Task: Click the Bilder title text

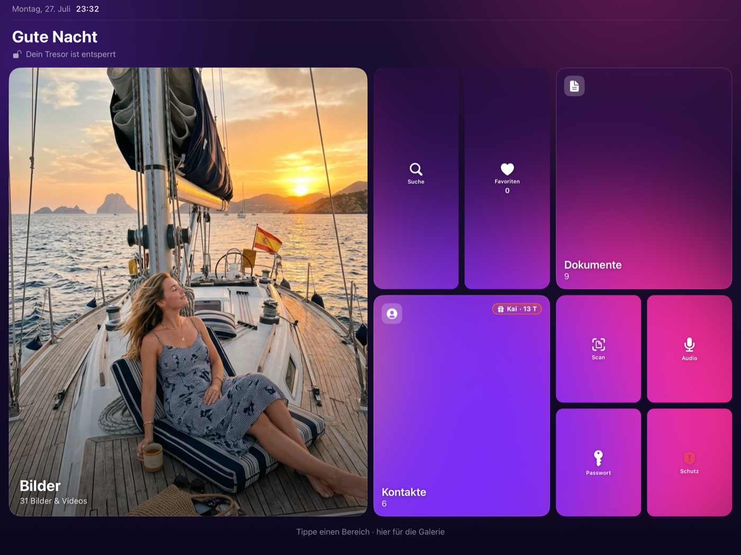Action: point(40,486)
